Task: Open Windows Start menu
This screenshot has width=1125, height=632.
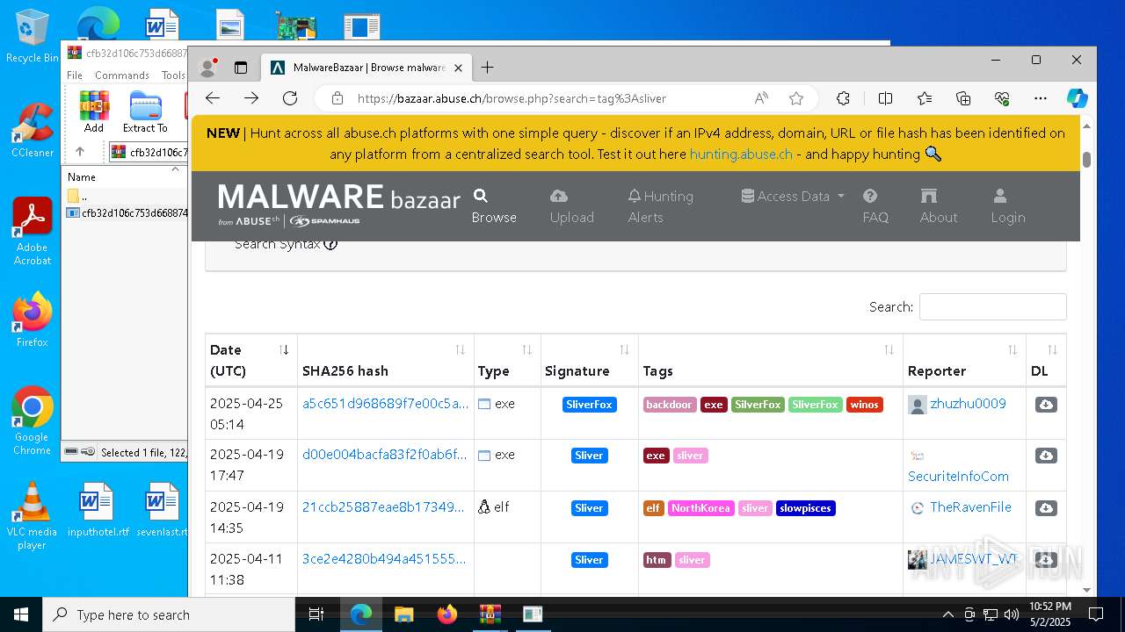Action: click(x=21, y=614)
